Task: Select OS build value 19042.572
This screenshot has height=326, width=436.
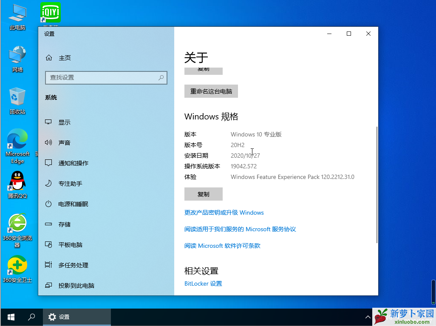Action: 243,166
